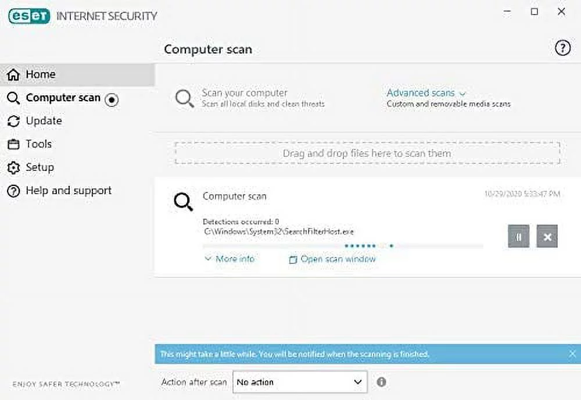Click Scan your computer to start scanning
581x400 pixels.
pos(245,92)
